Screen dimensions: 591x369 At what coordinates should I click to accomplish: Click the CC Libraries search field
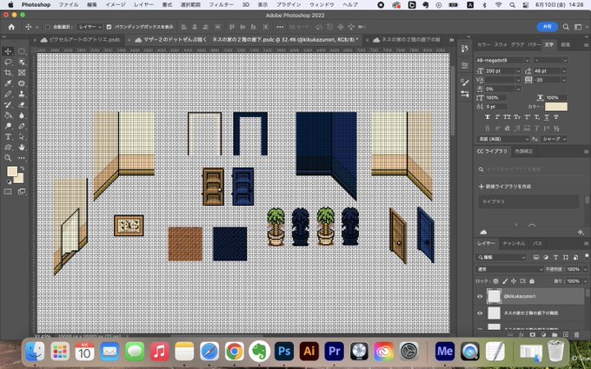528,169
